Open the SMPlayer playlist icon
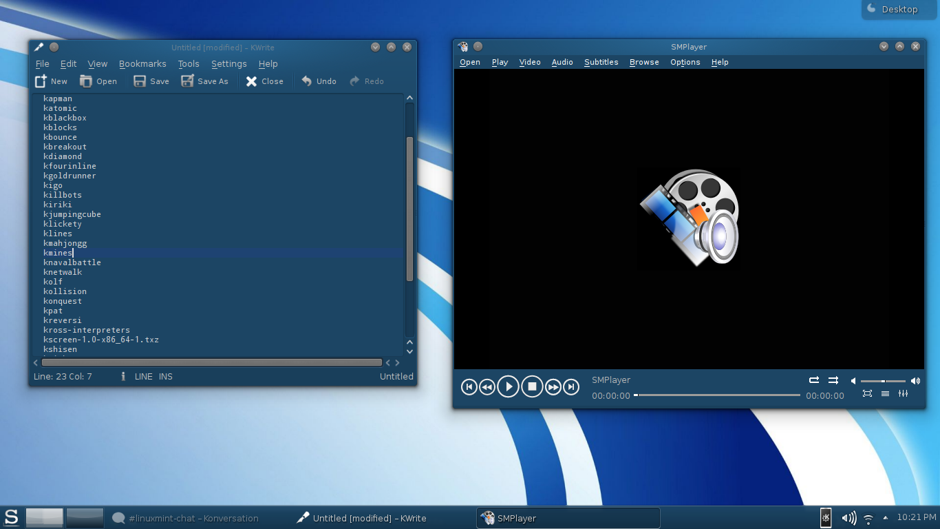 click(x=885, y=394)
